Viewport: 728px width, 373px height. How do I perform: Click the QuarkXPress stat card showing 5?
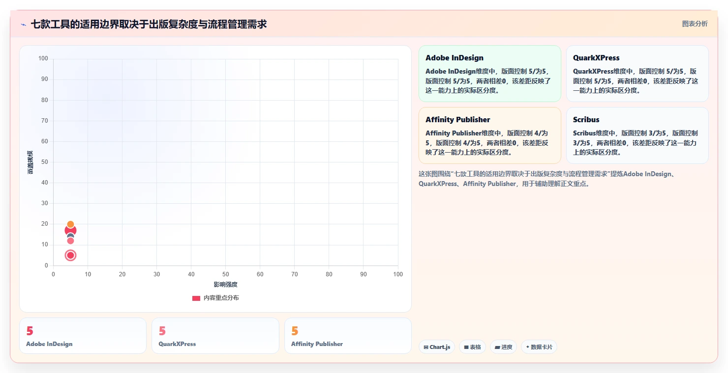click(215, 336)
